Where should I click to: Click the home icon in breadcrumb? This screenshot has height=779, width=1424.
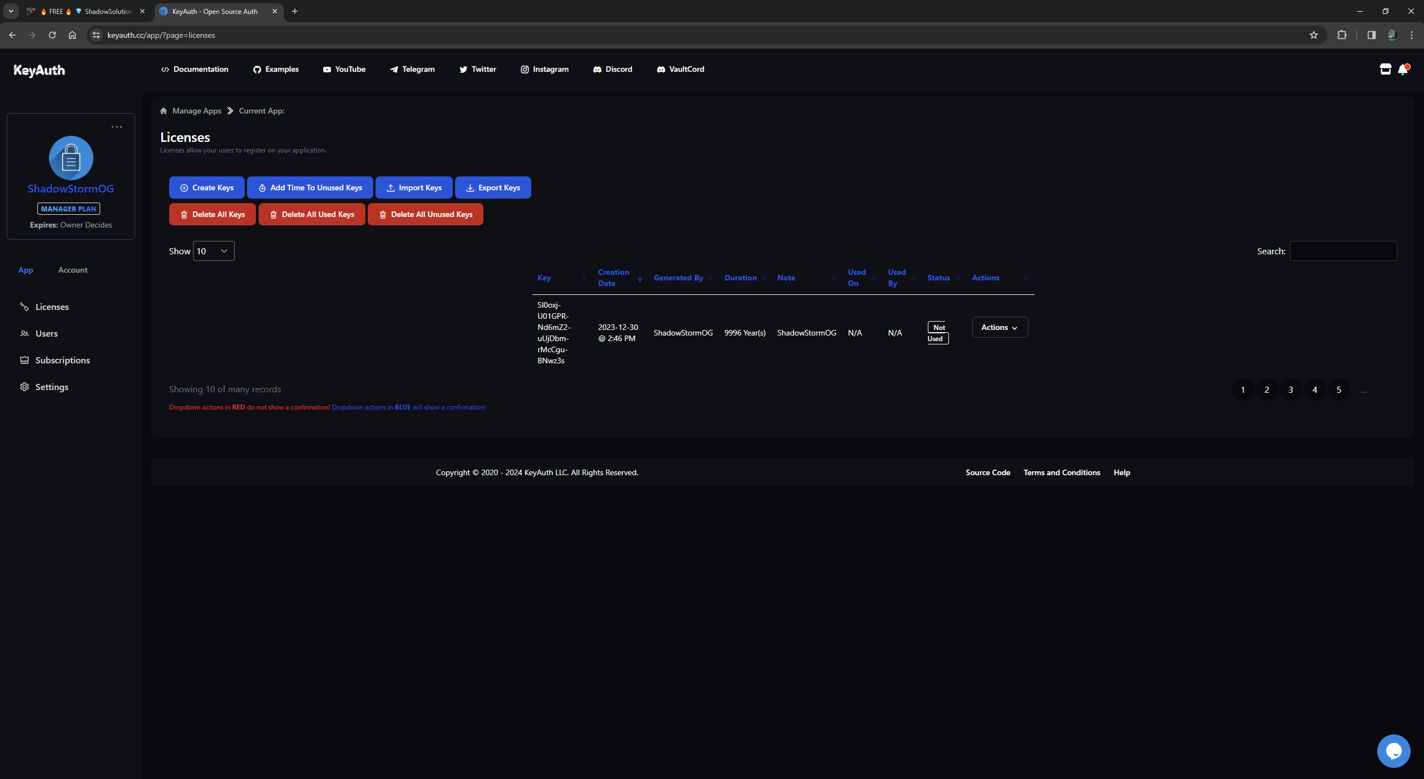tap(164, 111)
